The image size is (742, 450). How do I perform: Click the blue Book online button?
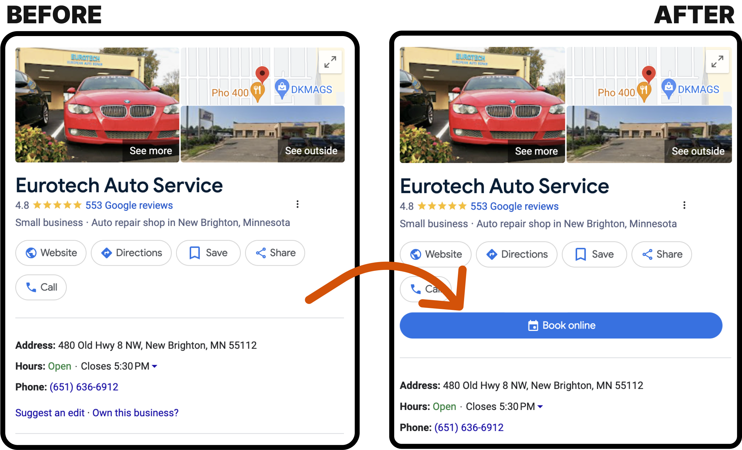pyautogui.click(x=561, y=325)
